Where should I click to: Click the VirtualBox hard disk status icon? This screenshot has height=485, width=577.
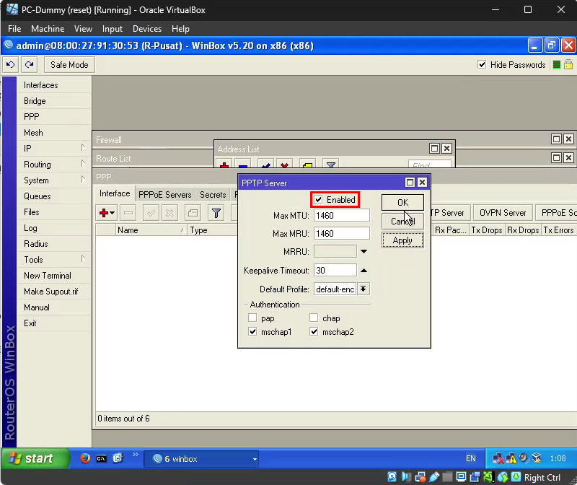392,477
